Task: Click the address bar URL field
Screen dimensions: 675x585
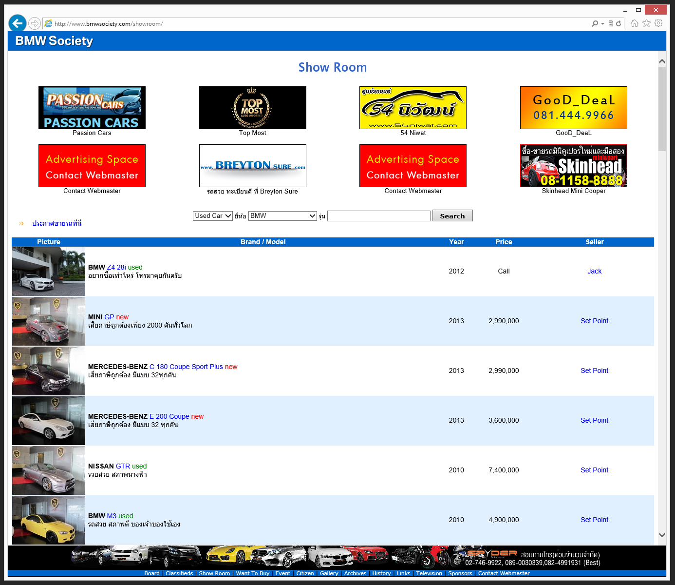Action: (321, 23)
